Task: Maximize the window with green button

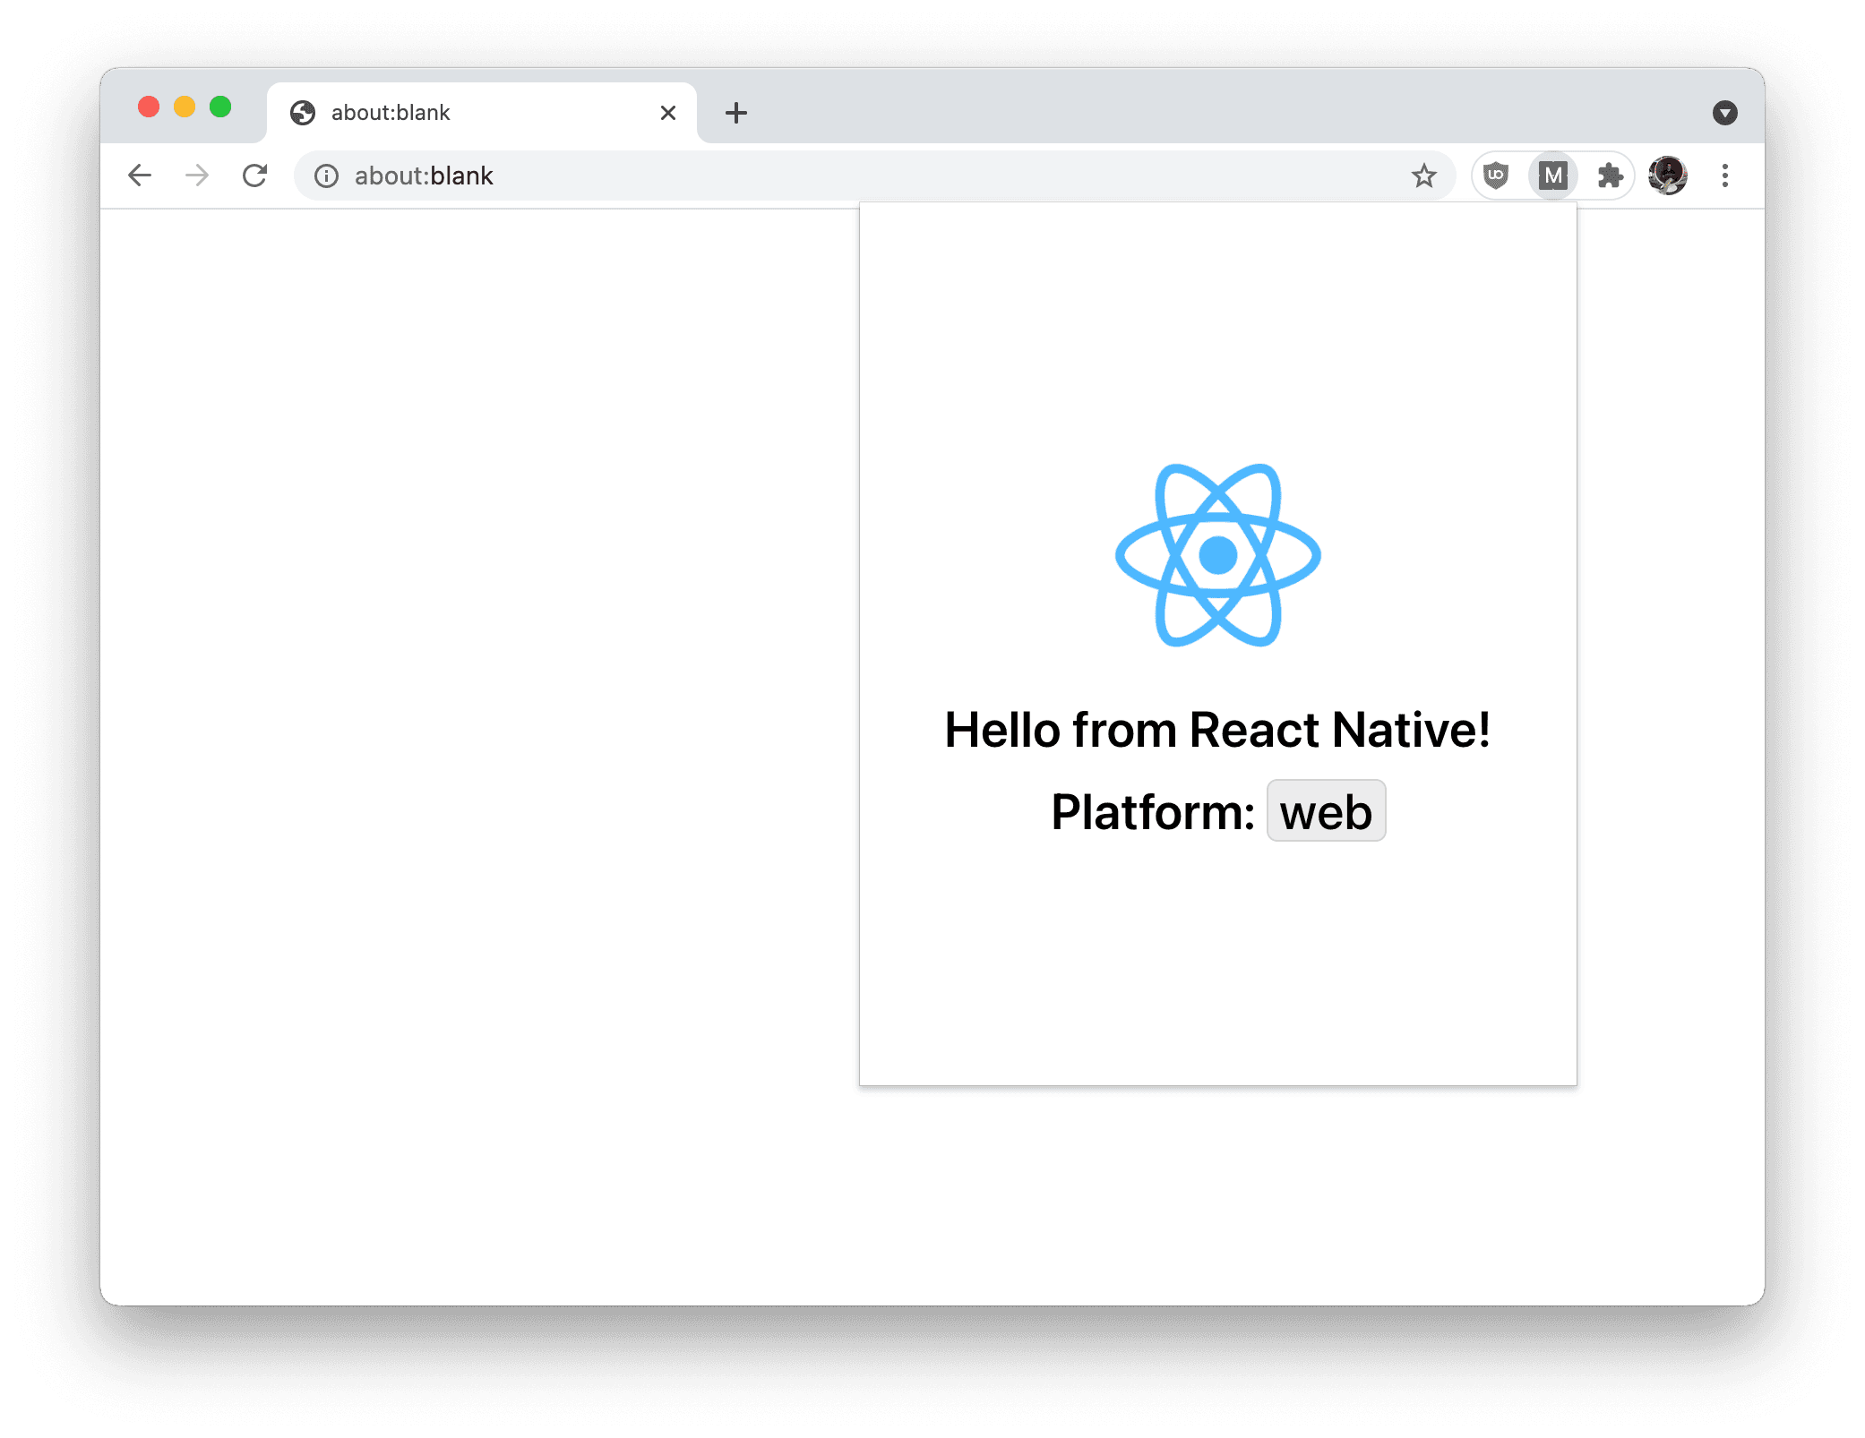Action: pyautogui.click(x=220, y=107)
